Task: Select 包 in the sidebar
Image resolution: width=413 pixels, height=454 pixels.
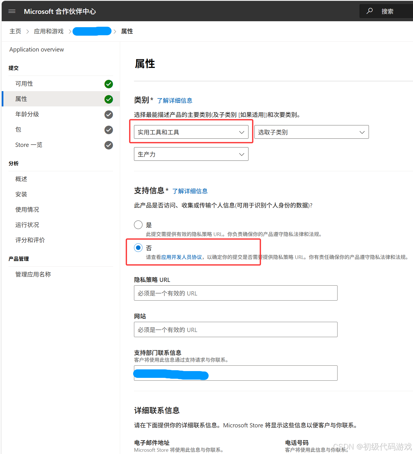Action: pos(61,130)
